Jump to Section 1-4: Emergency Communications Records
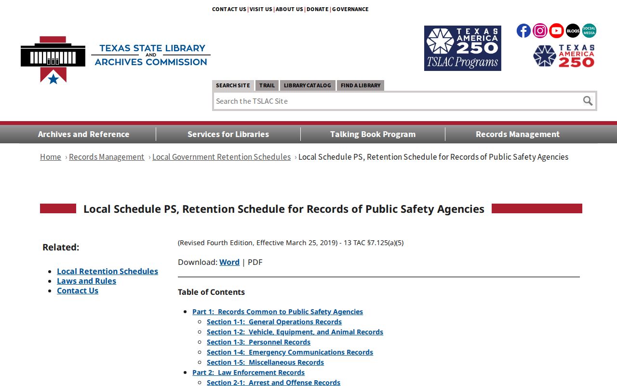617x386 pixels. (290, 352)
